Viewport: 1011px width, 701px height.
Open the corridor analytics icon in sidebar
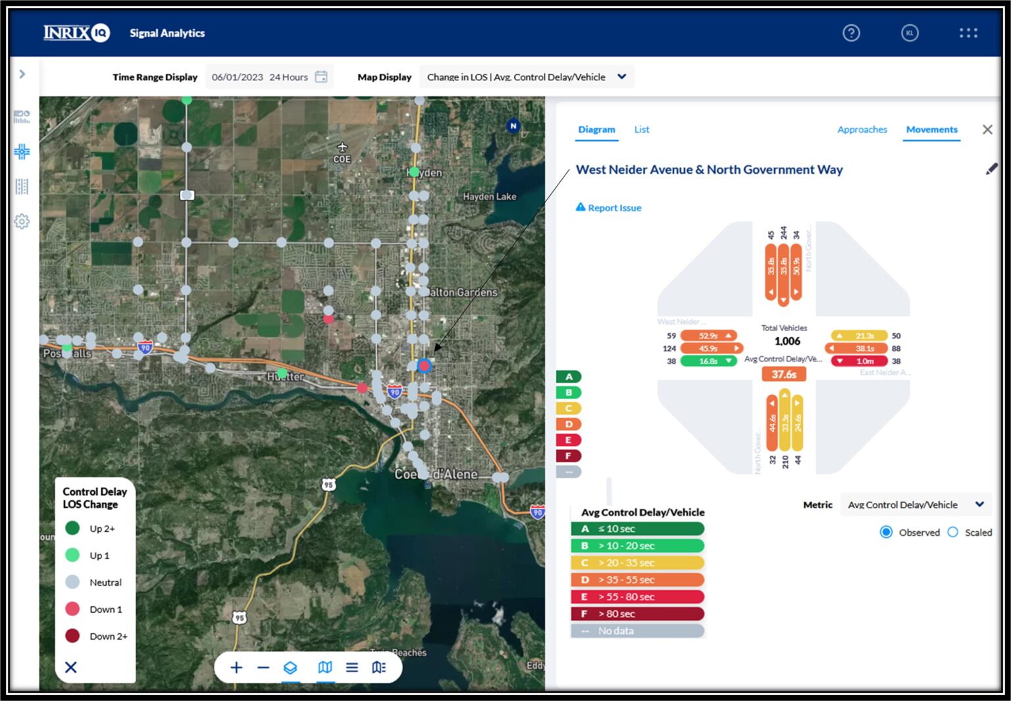pos(21,186)
